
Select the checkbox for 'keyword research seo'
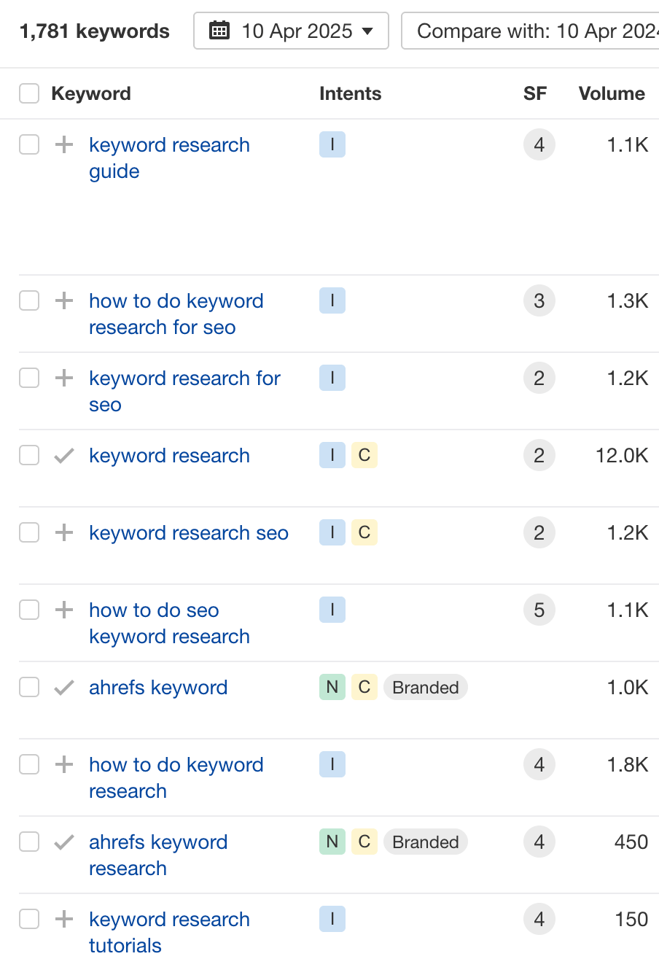click(x=29, y=532)
